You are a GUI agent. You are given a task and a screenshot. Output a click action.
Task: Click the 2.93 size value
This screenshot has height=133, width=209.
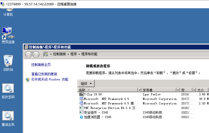[x=202, y=103]
